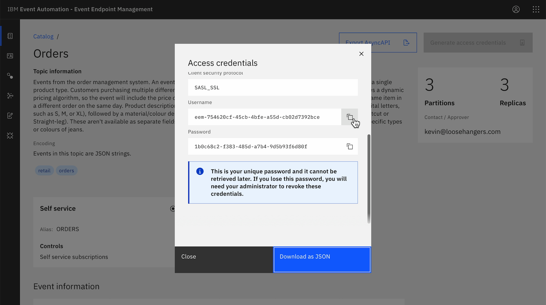The image size is (546, 305).
Task: Open the app switcher grid menu
Action: pyautogui.click(x=536, y=9)
